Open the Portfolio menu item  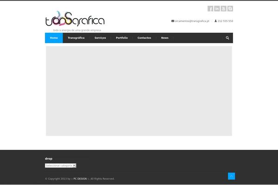(x=122, y=38)
